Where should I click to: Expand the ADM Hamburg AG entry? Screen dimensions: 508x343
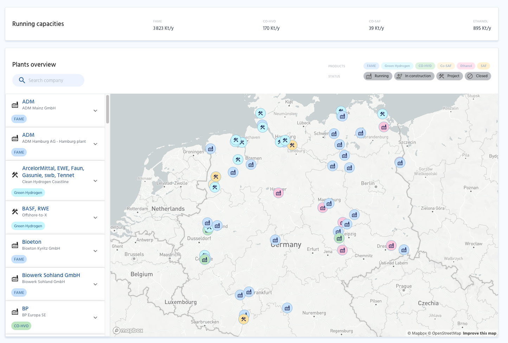pos(95,144)
